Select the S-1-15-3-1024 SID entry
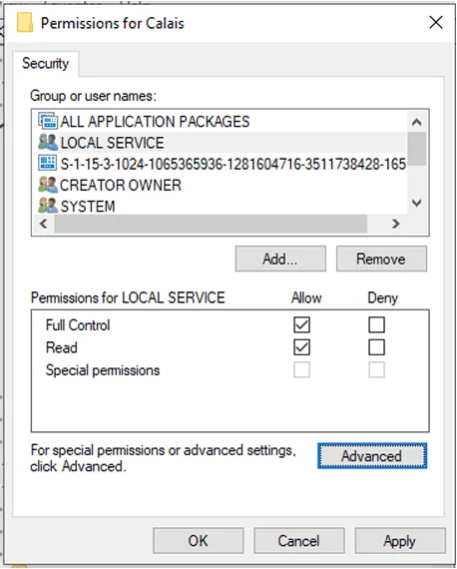457x569 pixels. click(222, 164)
